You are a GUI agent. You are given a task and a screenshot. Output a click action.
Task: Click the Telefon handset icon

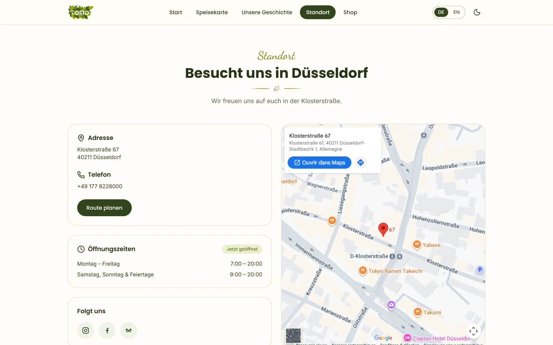(x=81, y=175)
